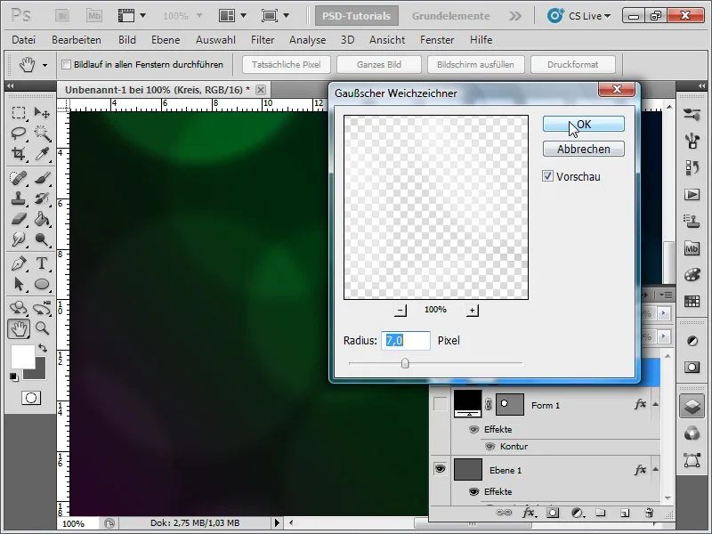Hide Ebene 1 layer visibility eye
712x534 pixels.
click(440, 469)
